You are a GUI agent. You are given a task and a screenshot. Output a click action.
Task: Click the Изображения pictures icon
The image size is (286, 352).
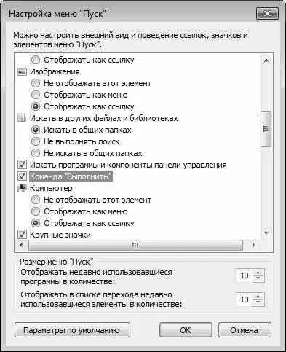pos(22,71)
